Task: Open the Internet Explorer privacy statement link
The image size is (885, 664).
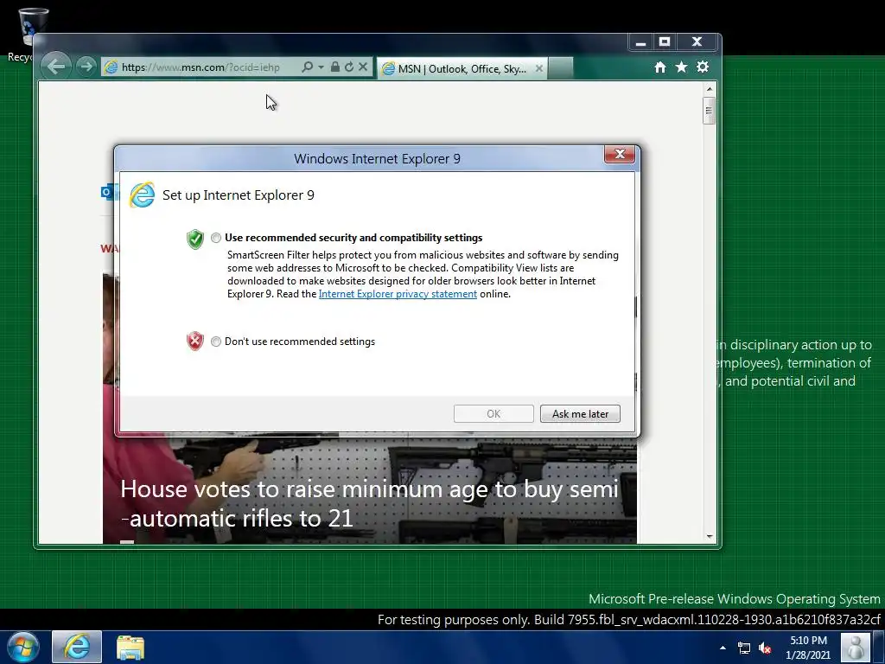Action: click(x=398, y=294)
